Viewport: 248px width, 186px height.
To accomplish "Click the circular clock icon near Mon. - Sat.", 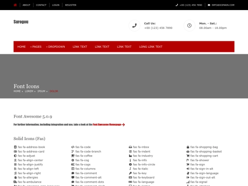I will coord(189,25).
